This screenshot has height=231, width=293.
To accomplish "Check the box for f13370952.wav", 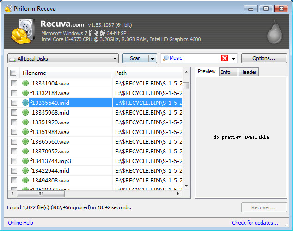I will (14, 151).
